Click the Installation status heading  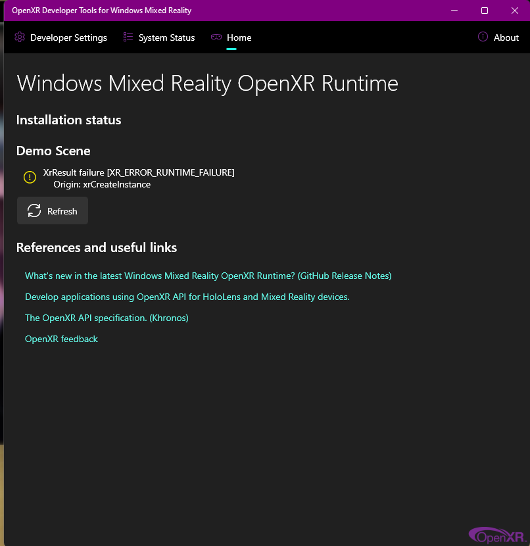(x=68, y=120)
